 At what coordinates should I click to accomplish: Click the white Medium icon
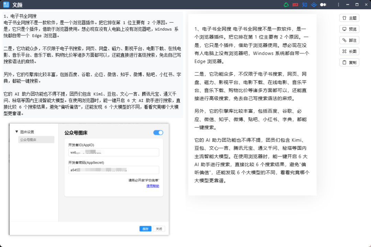(x=323, y=5)
